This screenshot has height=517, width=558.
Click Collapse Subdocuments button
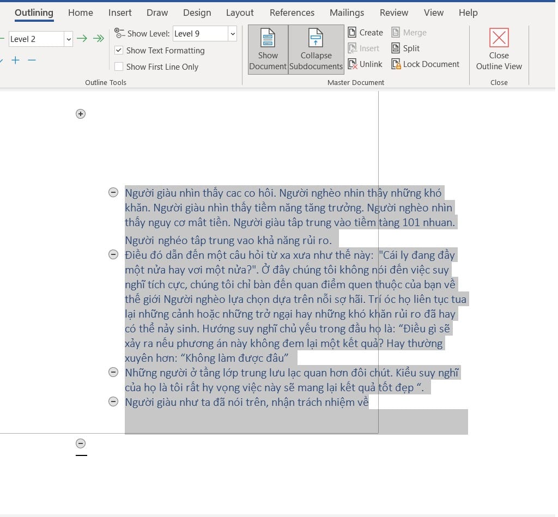pos(316,50)
